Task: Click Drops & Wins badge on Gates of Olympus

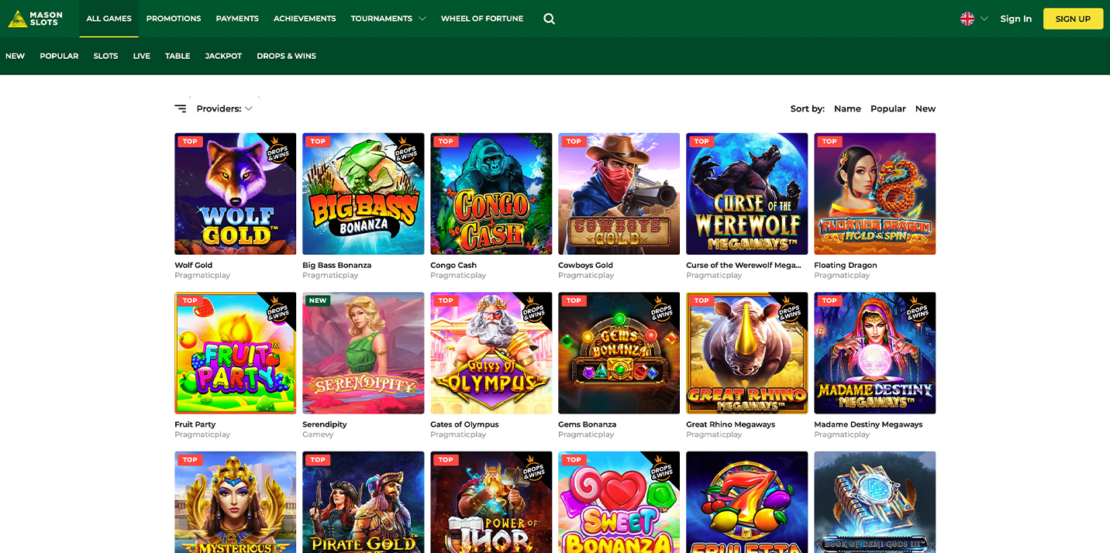Action: click(x=534, y=310)
